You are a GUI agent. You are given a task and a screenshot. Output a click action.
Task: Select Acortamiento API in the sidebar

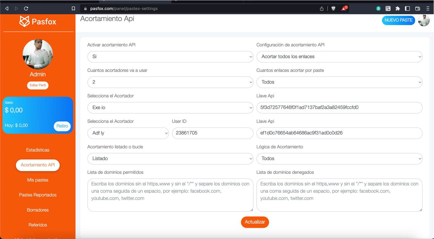pyautogui.click(x=38, y=165)
